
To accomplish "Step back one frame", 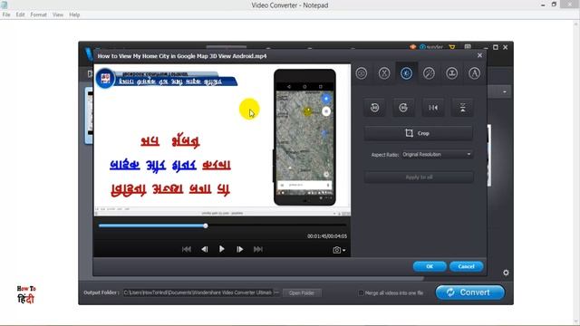I will (x=204, y=249).
